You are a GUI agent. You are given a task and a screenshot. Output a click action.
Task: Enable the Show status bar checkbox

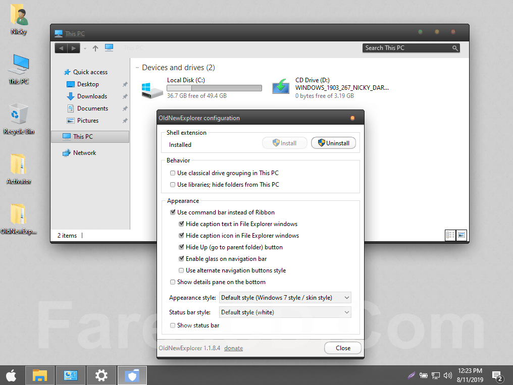coord(172,325)
